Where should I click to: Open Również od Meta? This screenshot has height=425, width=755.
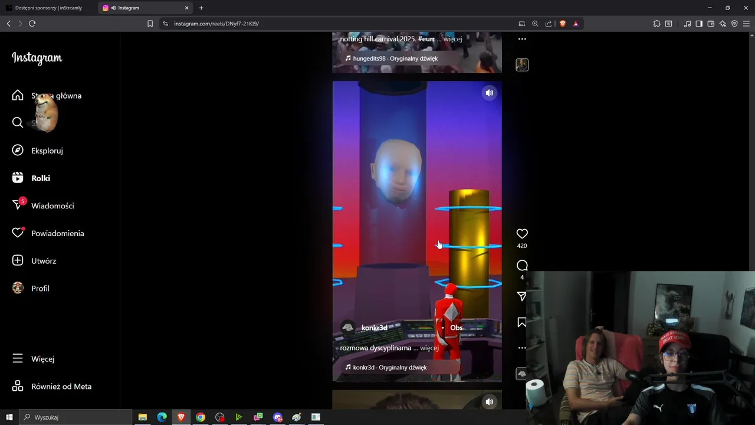(52, 387)
